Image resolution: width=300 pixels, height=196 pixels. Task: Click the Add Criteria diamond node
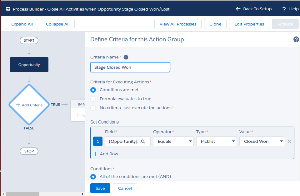click(29, 105)
